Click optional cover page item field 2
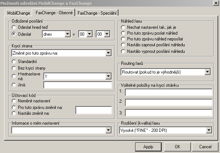The width and height of the screenshot is (220, 153). [x=169, y=102]
